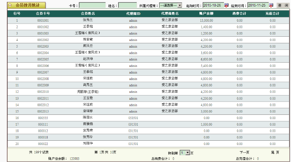This screenshot has height=162, width=291.
Task: Click the 行号 column header
Action: pos(17,14)
